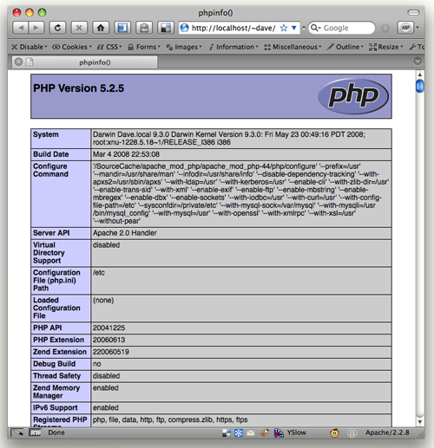434x448 pixels.
Task: Click the Apache 2.0 Handler value
Action: [x=125, y=233]
